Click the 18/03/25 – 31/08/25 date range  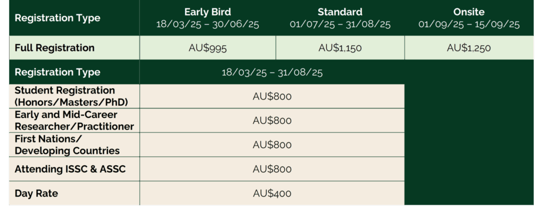(272, 72)
